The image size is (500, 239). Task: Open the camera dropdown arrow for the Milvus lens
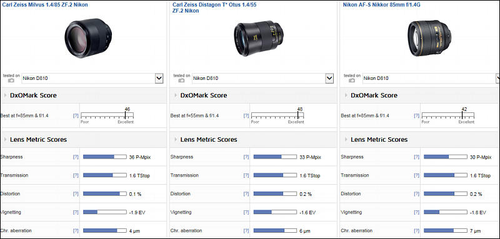tap(159, 78)
